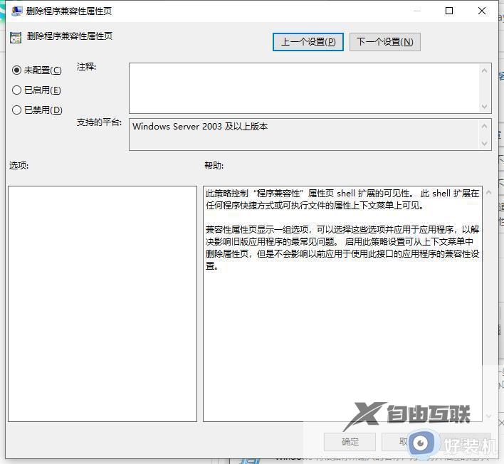Go to 下一个设置(N) next setting
The image size is (504, 464).
[x=384, y=42]
